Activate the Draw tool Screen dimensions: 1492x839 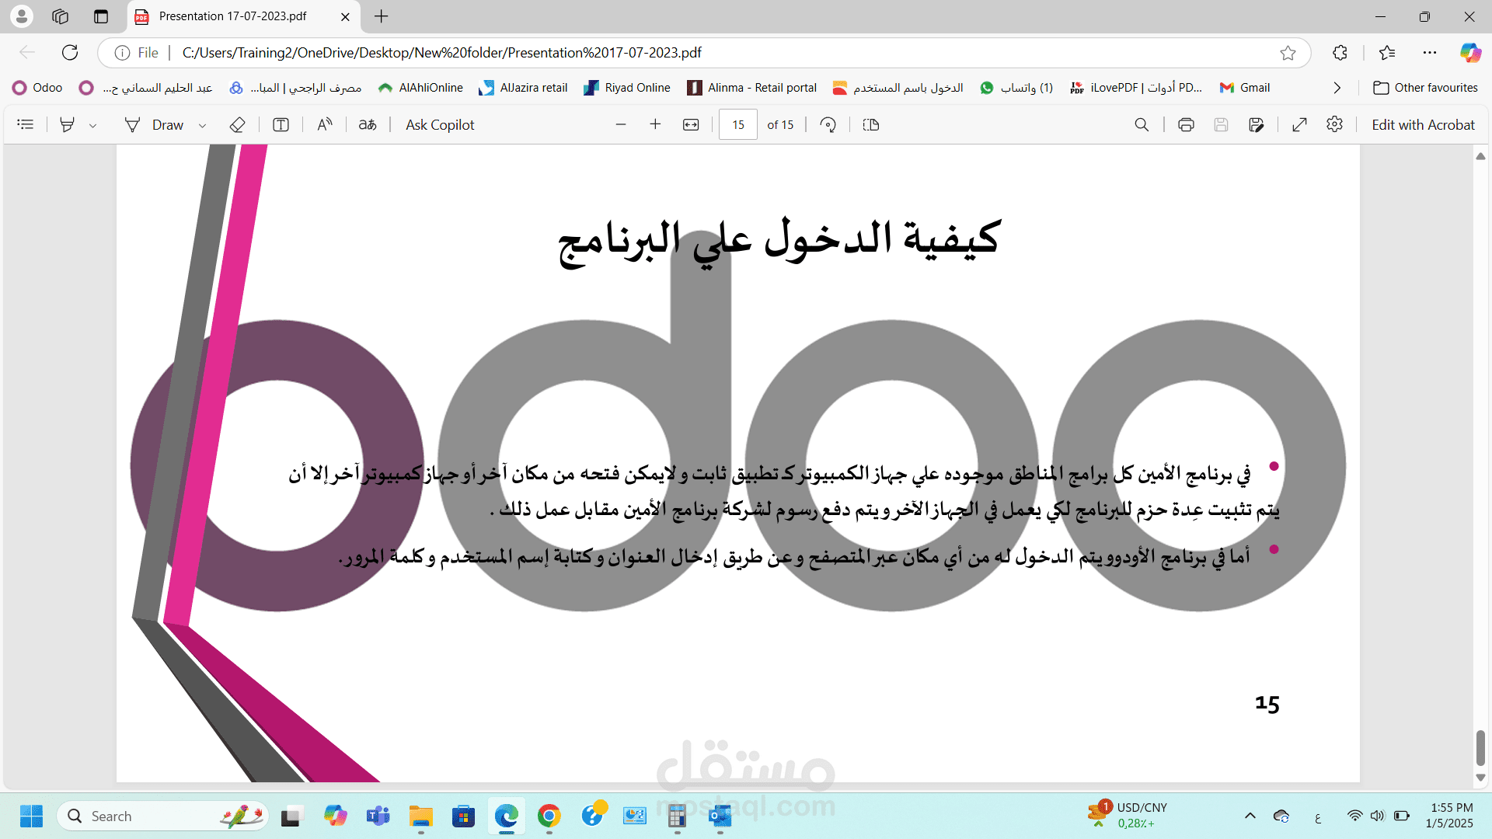[x=154, y=124]
